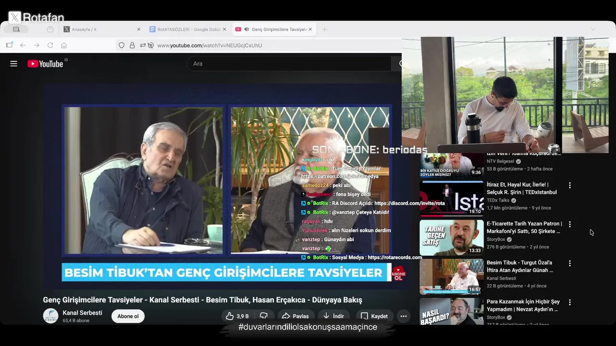Click the TEDx Talks channel name

point(498,200)
